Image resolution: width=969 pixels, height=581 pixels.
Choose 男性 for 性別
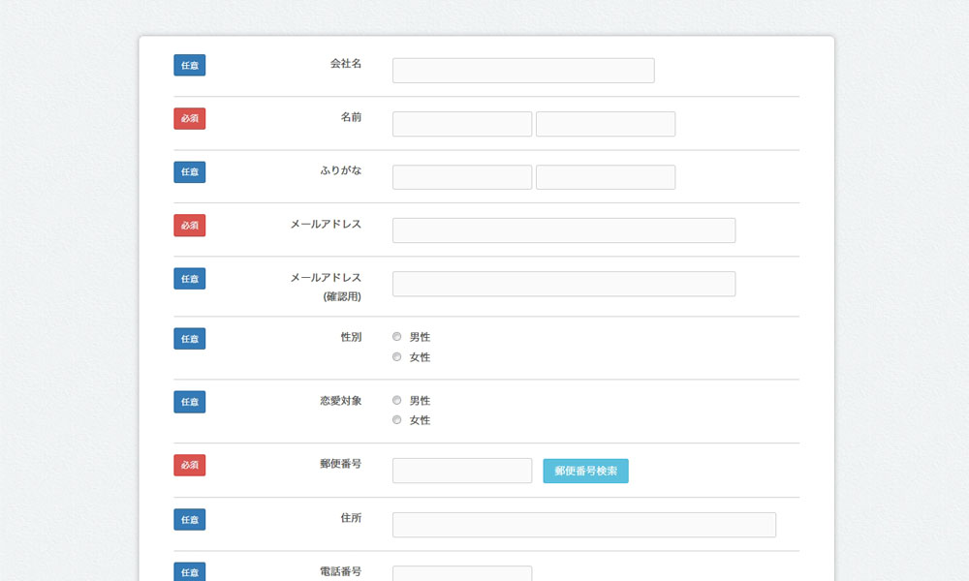(396, 337)
